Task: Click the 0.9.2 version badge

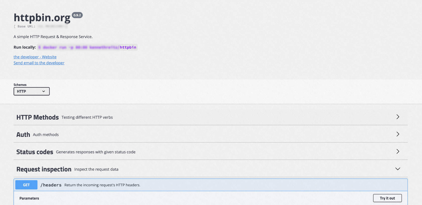Action: pos(77,15)
